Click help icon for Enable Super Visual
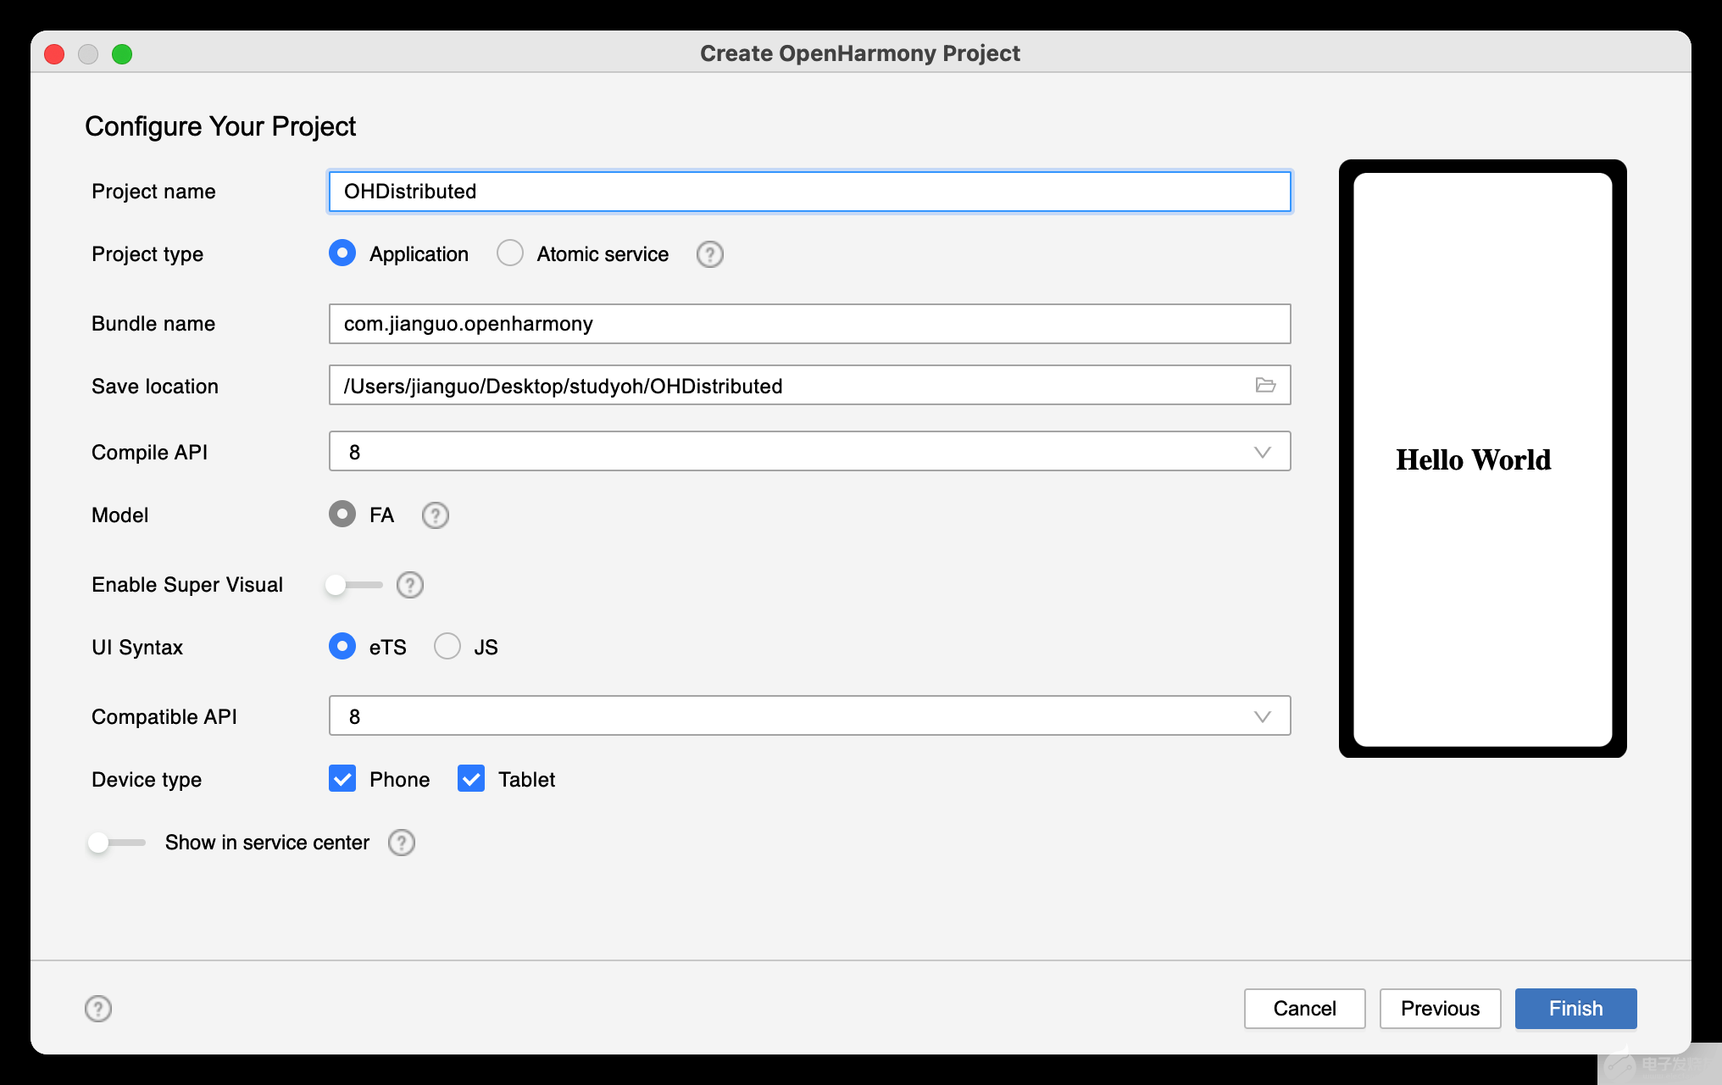This screenshot has width=1722, height=1085. 409,585
